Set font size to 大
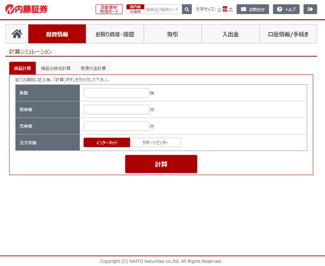Screen dimensions: 325x266 (231, 10)
